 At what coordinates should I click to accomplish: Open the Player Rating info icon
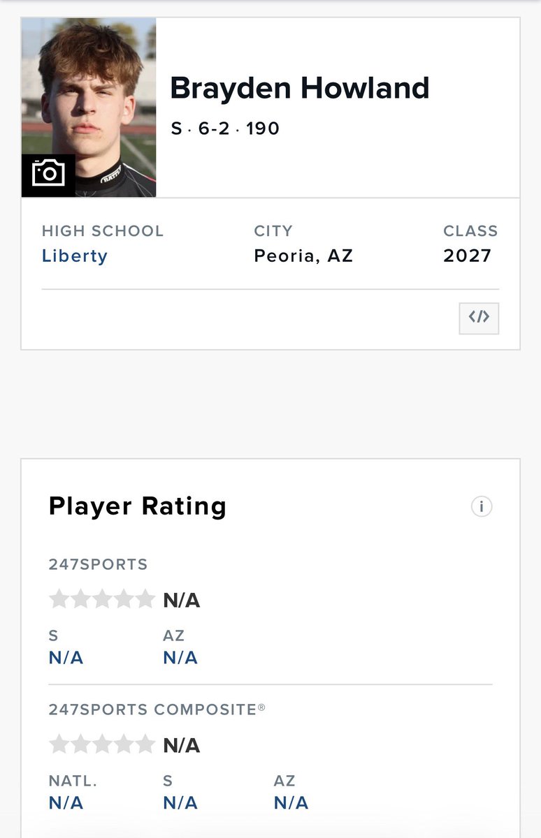click(x=482, y=506)
